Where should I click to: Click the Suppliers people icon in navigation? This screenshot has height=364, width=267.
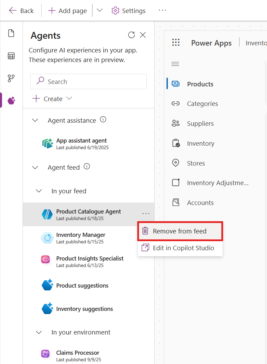pos(175,123)
